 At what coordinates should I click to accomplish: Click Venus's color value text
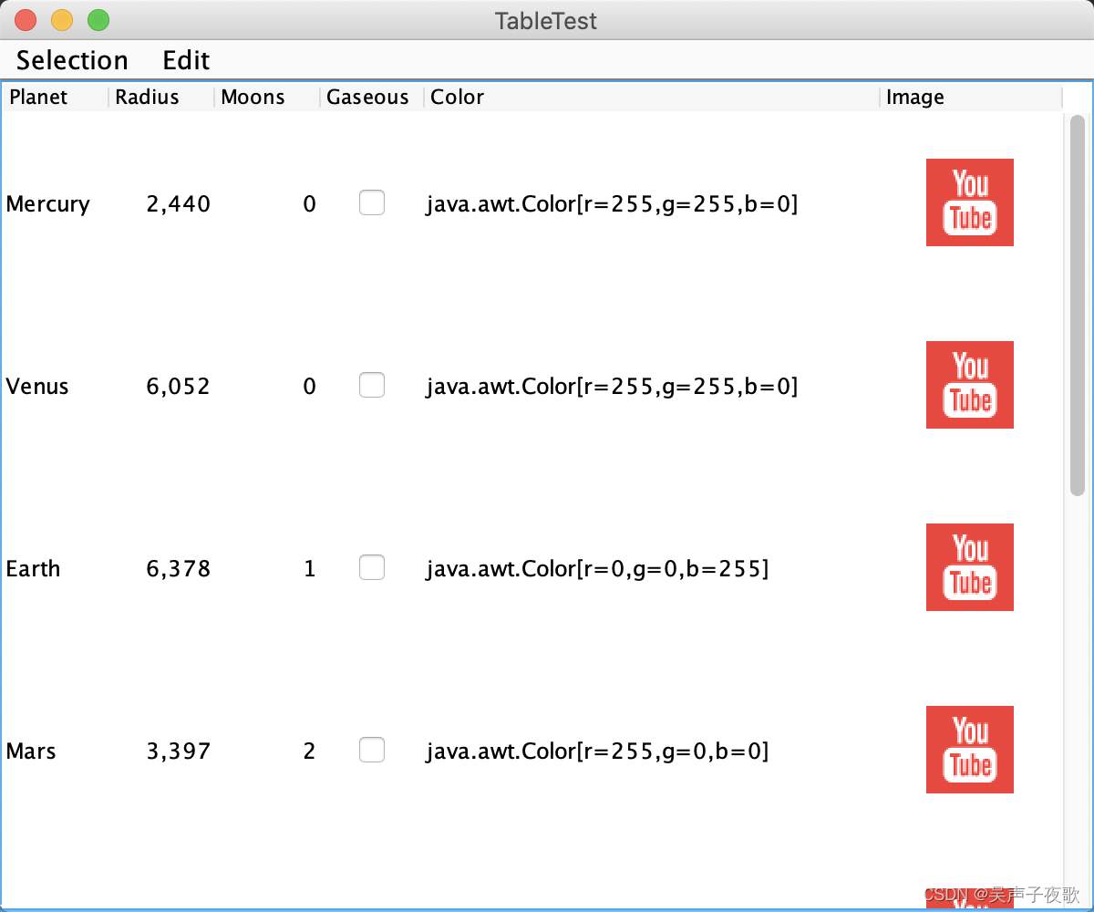[612, 387]
